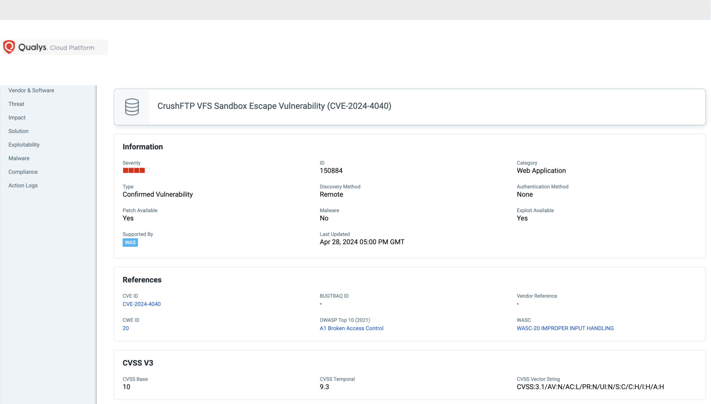The height and width of the screenshot is (404, 711).
Task: Open the WASC-20 IMPROPER INPUT HANDLING link
Action: point(565,328)
